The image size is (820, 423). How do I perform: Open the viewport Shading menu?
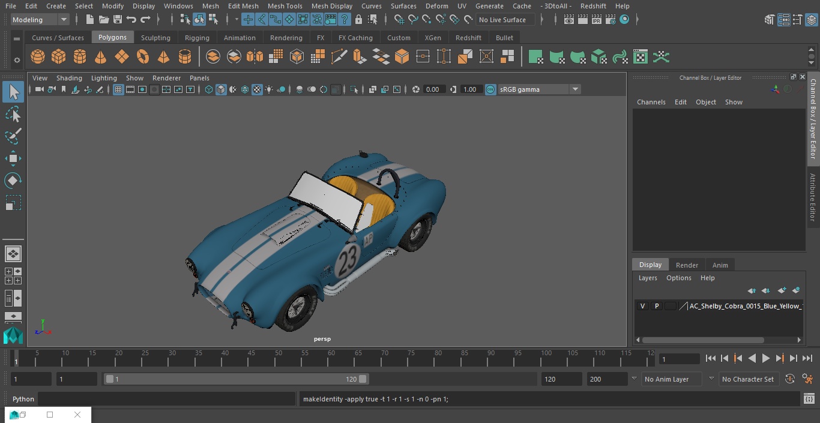tap(69, 78)
